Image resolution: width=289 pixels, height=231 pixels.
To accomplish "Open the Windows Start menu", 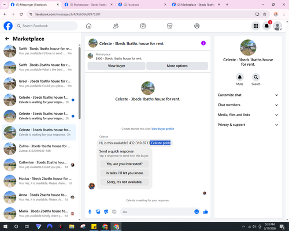I will 5,226.
